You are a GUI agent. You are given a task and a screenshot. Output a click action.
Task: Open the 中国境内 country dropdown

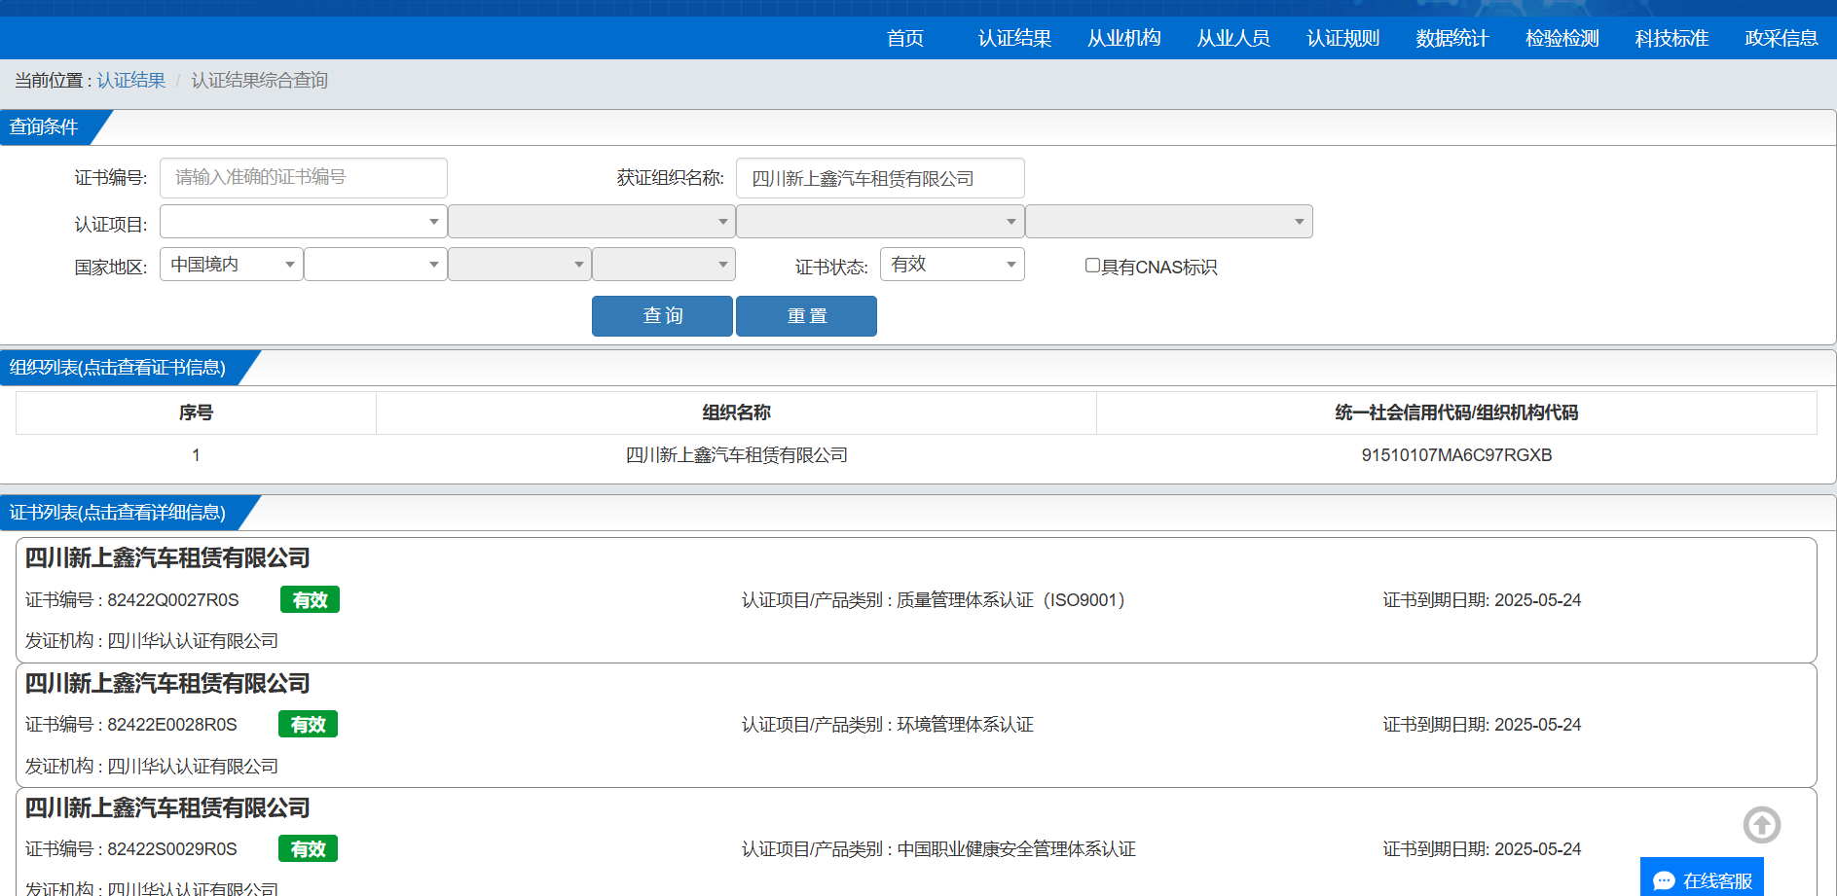click(x=232, y=265)
